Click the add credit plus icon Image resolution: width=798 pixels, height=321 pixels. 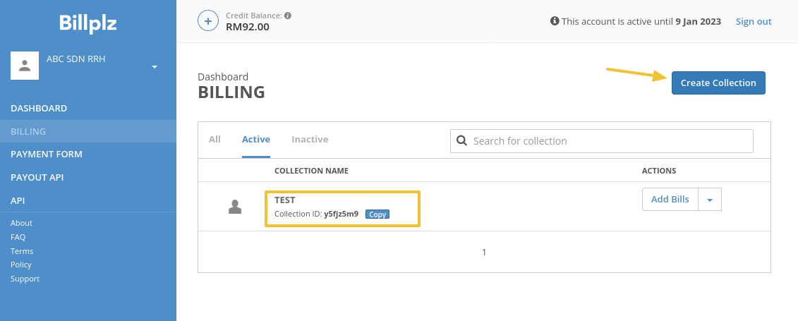coord(207,21)
